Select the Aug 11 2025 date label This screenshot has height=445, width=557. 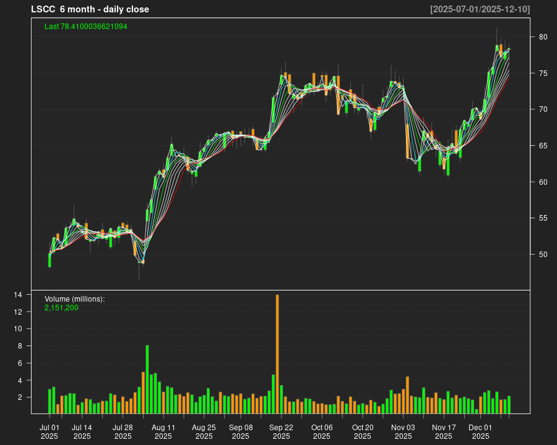[x=163, y=431]
